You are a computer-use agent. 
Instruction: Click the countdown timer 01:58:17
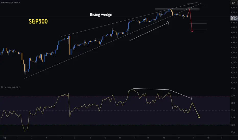234,19
